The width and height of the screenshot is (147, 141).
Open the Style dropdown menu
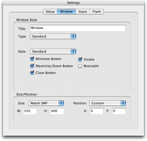click(x=53, y=51)
